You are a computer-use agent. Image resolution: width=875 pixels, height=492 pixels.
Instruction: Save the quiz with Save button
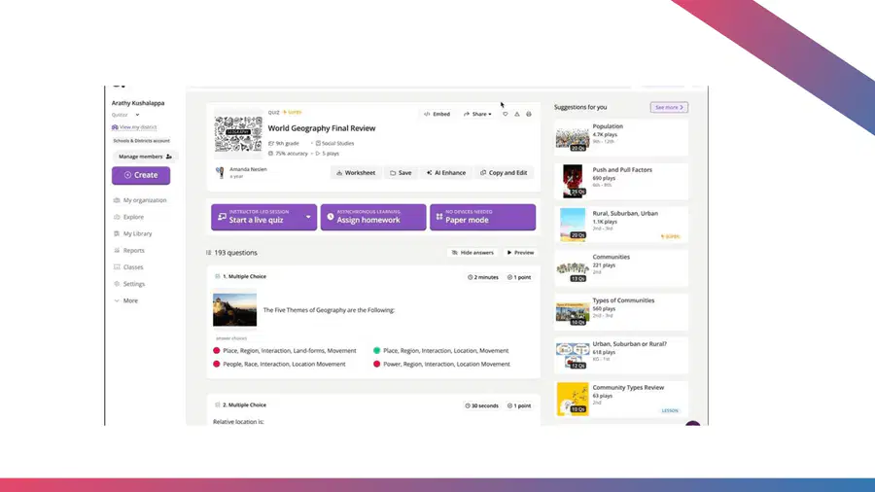click(401, 173)
